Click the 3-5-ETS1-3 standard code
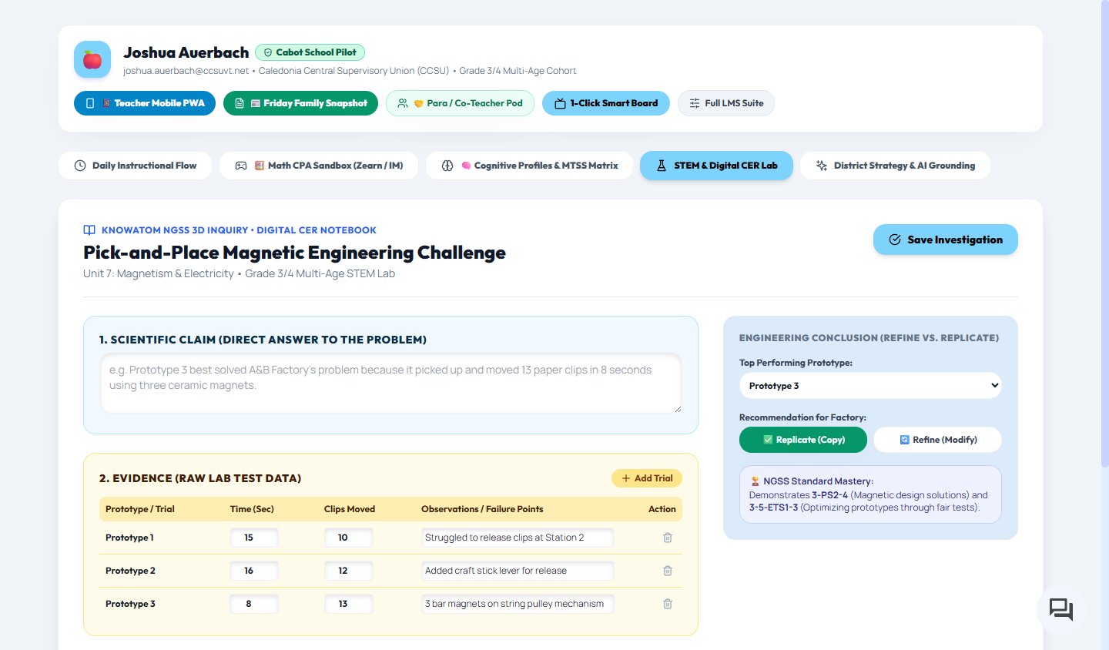Image resolution: width=1109 pixels, height=650 pixels. pos(773,508)
